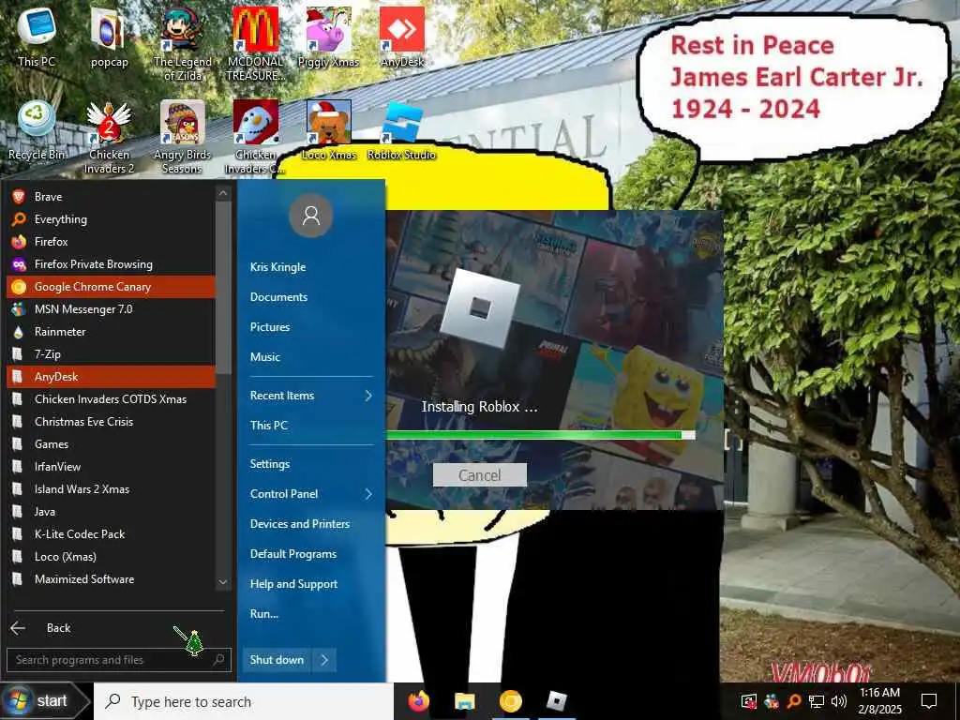Expand the Loco (Xmas) folder
The width and height of the screenshot is (960, 720).
click(111, 557)
